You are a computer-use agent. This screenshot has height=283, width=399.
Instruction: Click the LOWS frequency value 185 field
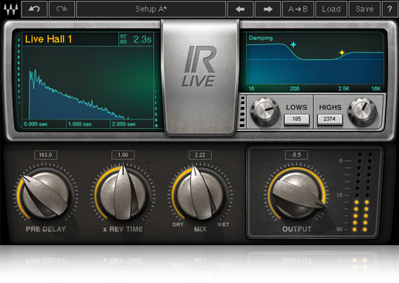(x=297, y=120)
